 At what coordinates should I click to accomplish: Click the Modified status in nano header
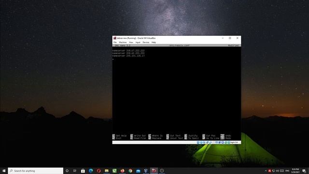[233, 45]
